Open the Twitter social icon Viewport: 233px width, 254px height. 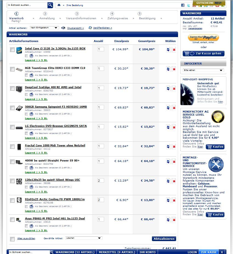[x=188, y=5]
